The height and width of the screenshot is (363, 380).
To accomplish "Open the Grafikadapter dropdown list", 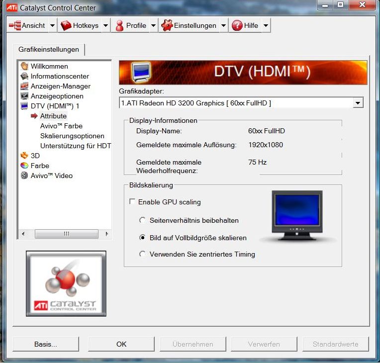I will tap(357, 103).
